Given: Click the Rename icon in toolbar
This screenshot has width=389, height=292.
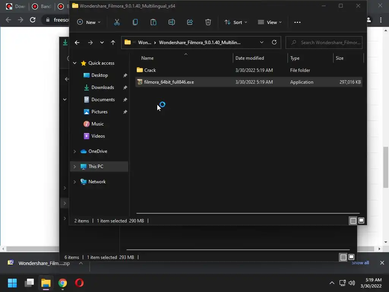Looking at the screenshot, I should pos(172,22).
